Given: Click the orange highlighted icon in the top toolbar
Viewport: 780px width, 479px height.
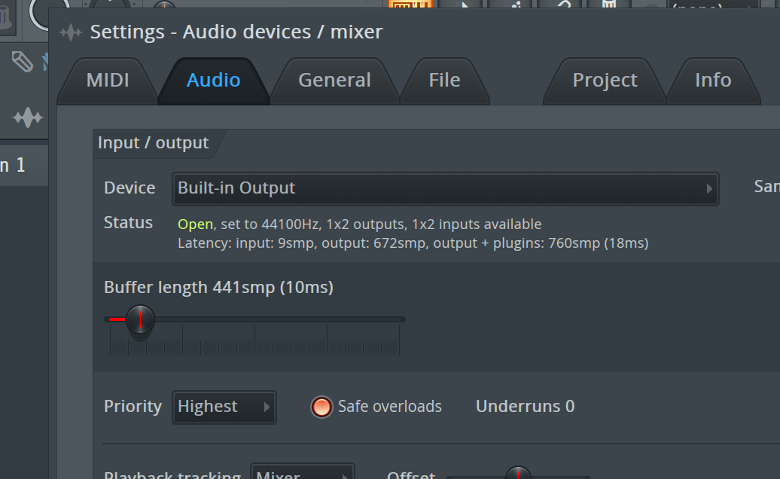Looking at the screenshot, I should pyautogui.click(x=410, y=5).
